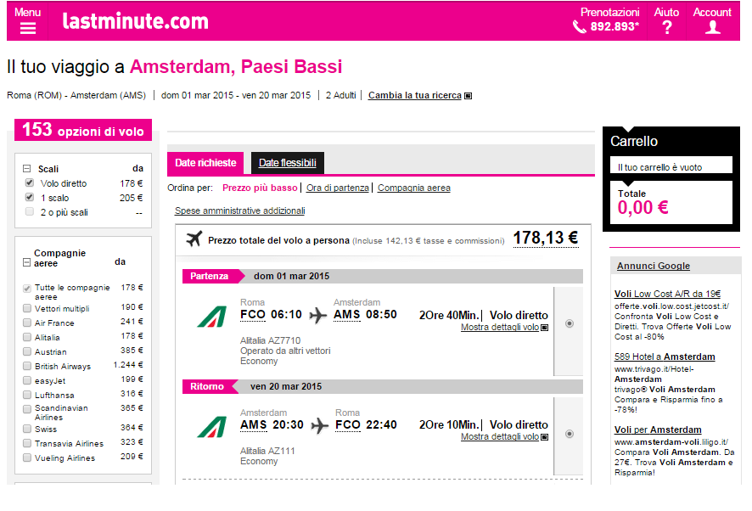
Task: Select return flight AMS 20:30 radio button
Action: pos(570,434)
